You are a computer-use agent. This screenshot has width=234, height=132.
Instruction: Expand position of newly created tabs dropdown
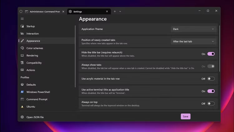click(194, 41)
